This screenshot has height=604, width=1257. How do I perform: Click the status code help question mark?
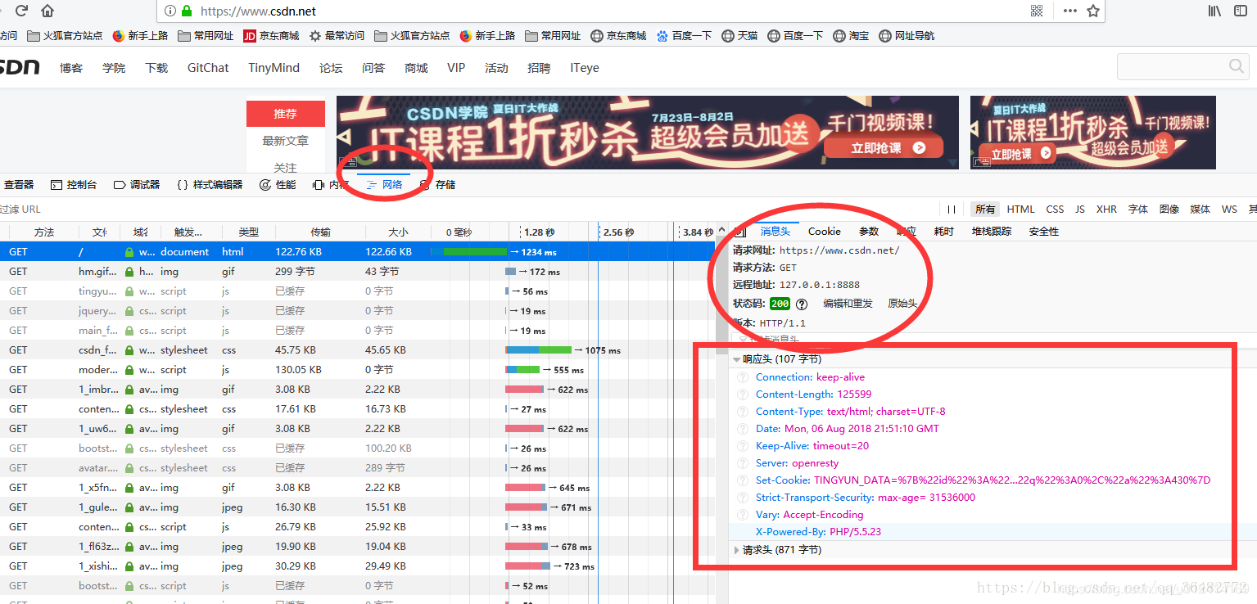(801, 304)
